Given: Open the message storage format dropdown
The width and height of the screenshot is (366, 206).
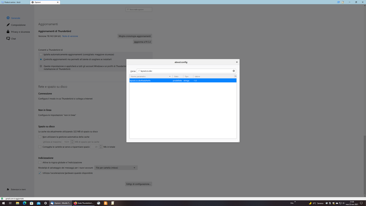Looking at the screenshot, I should pyautogui.click(x=116, y=168).
